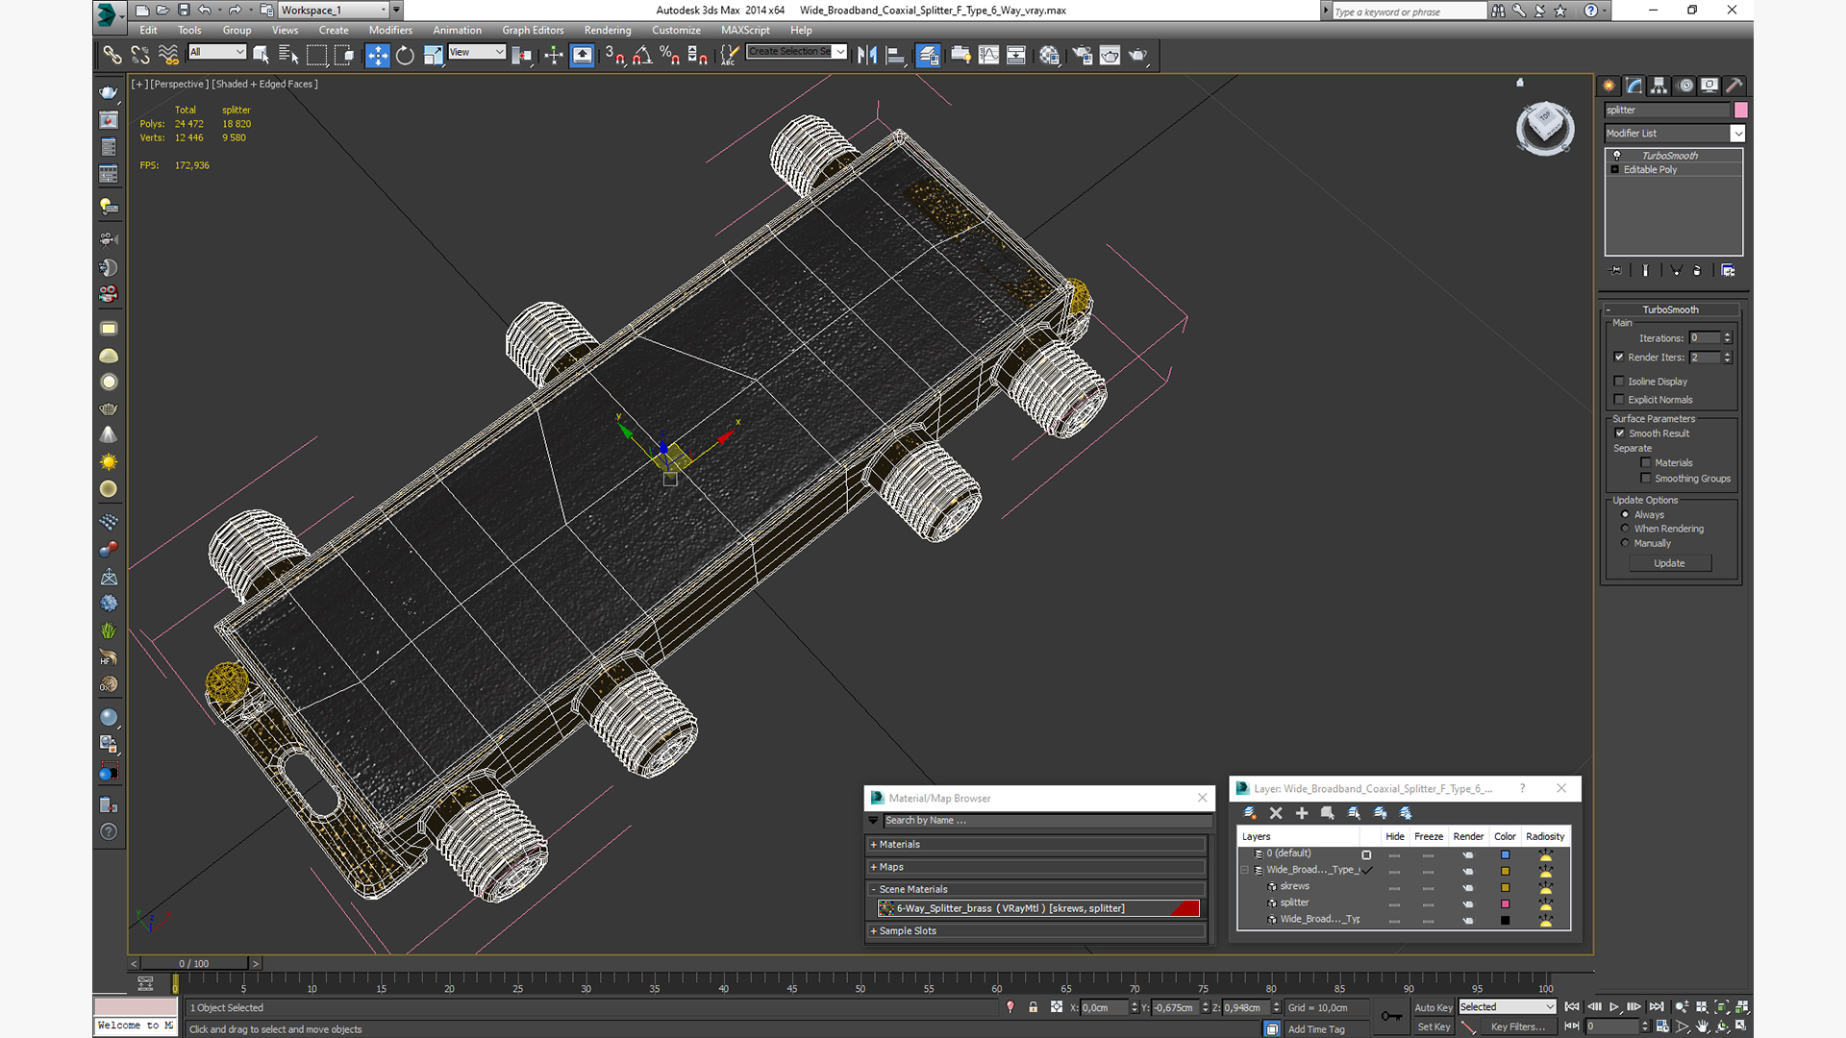Open the Manage Layers toolbar icon
Image resolution: width=1846 pixels, height=1038 pixels.
click(928, 55)
